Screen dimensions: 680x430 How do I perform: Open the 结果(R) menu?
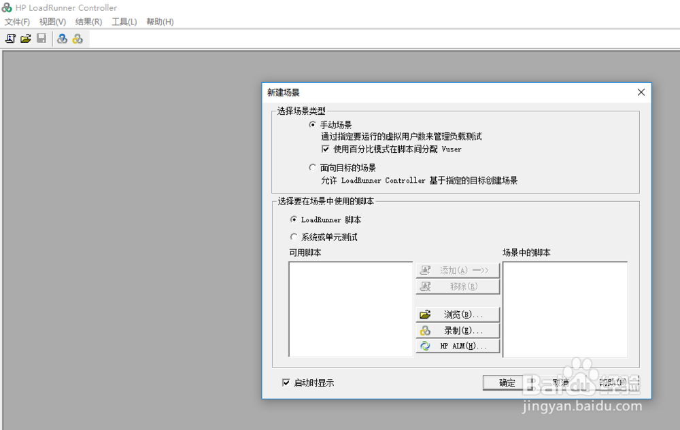tap(88, 22)
